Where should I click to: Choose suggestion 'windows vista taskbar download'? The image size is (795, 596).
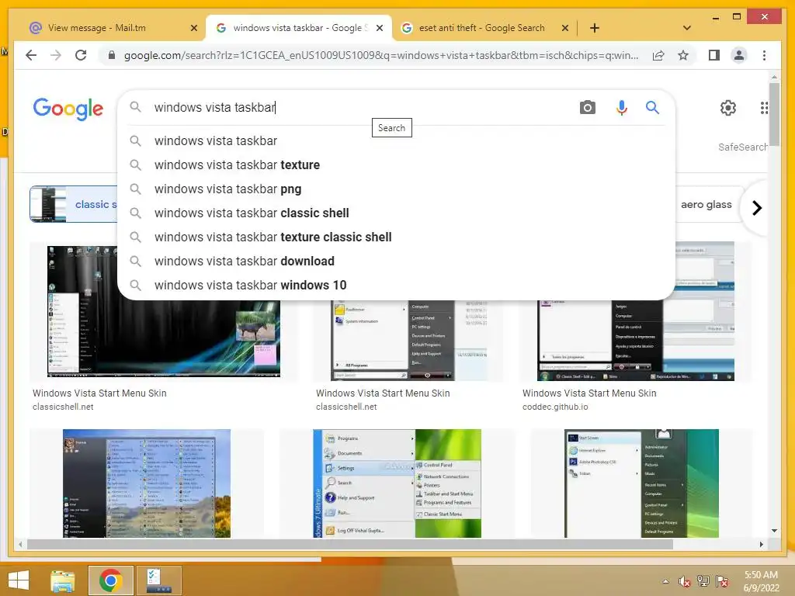coord(396,261)
